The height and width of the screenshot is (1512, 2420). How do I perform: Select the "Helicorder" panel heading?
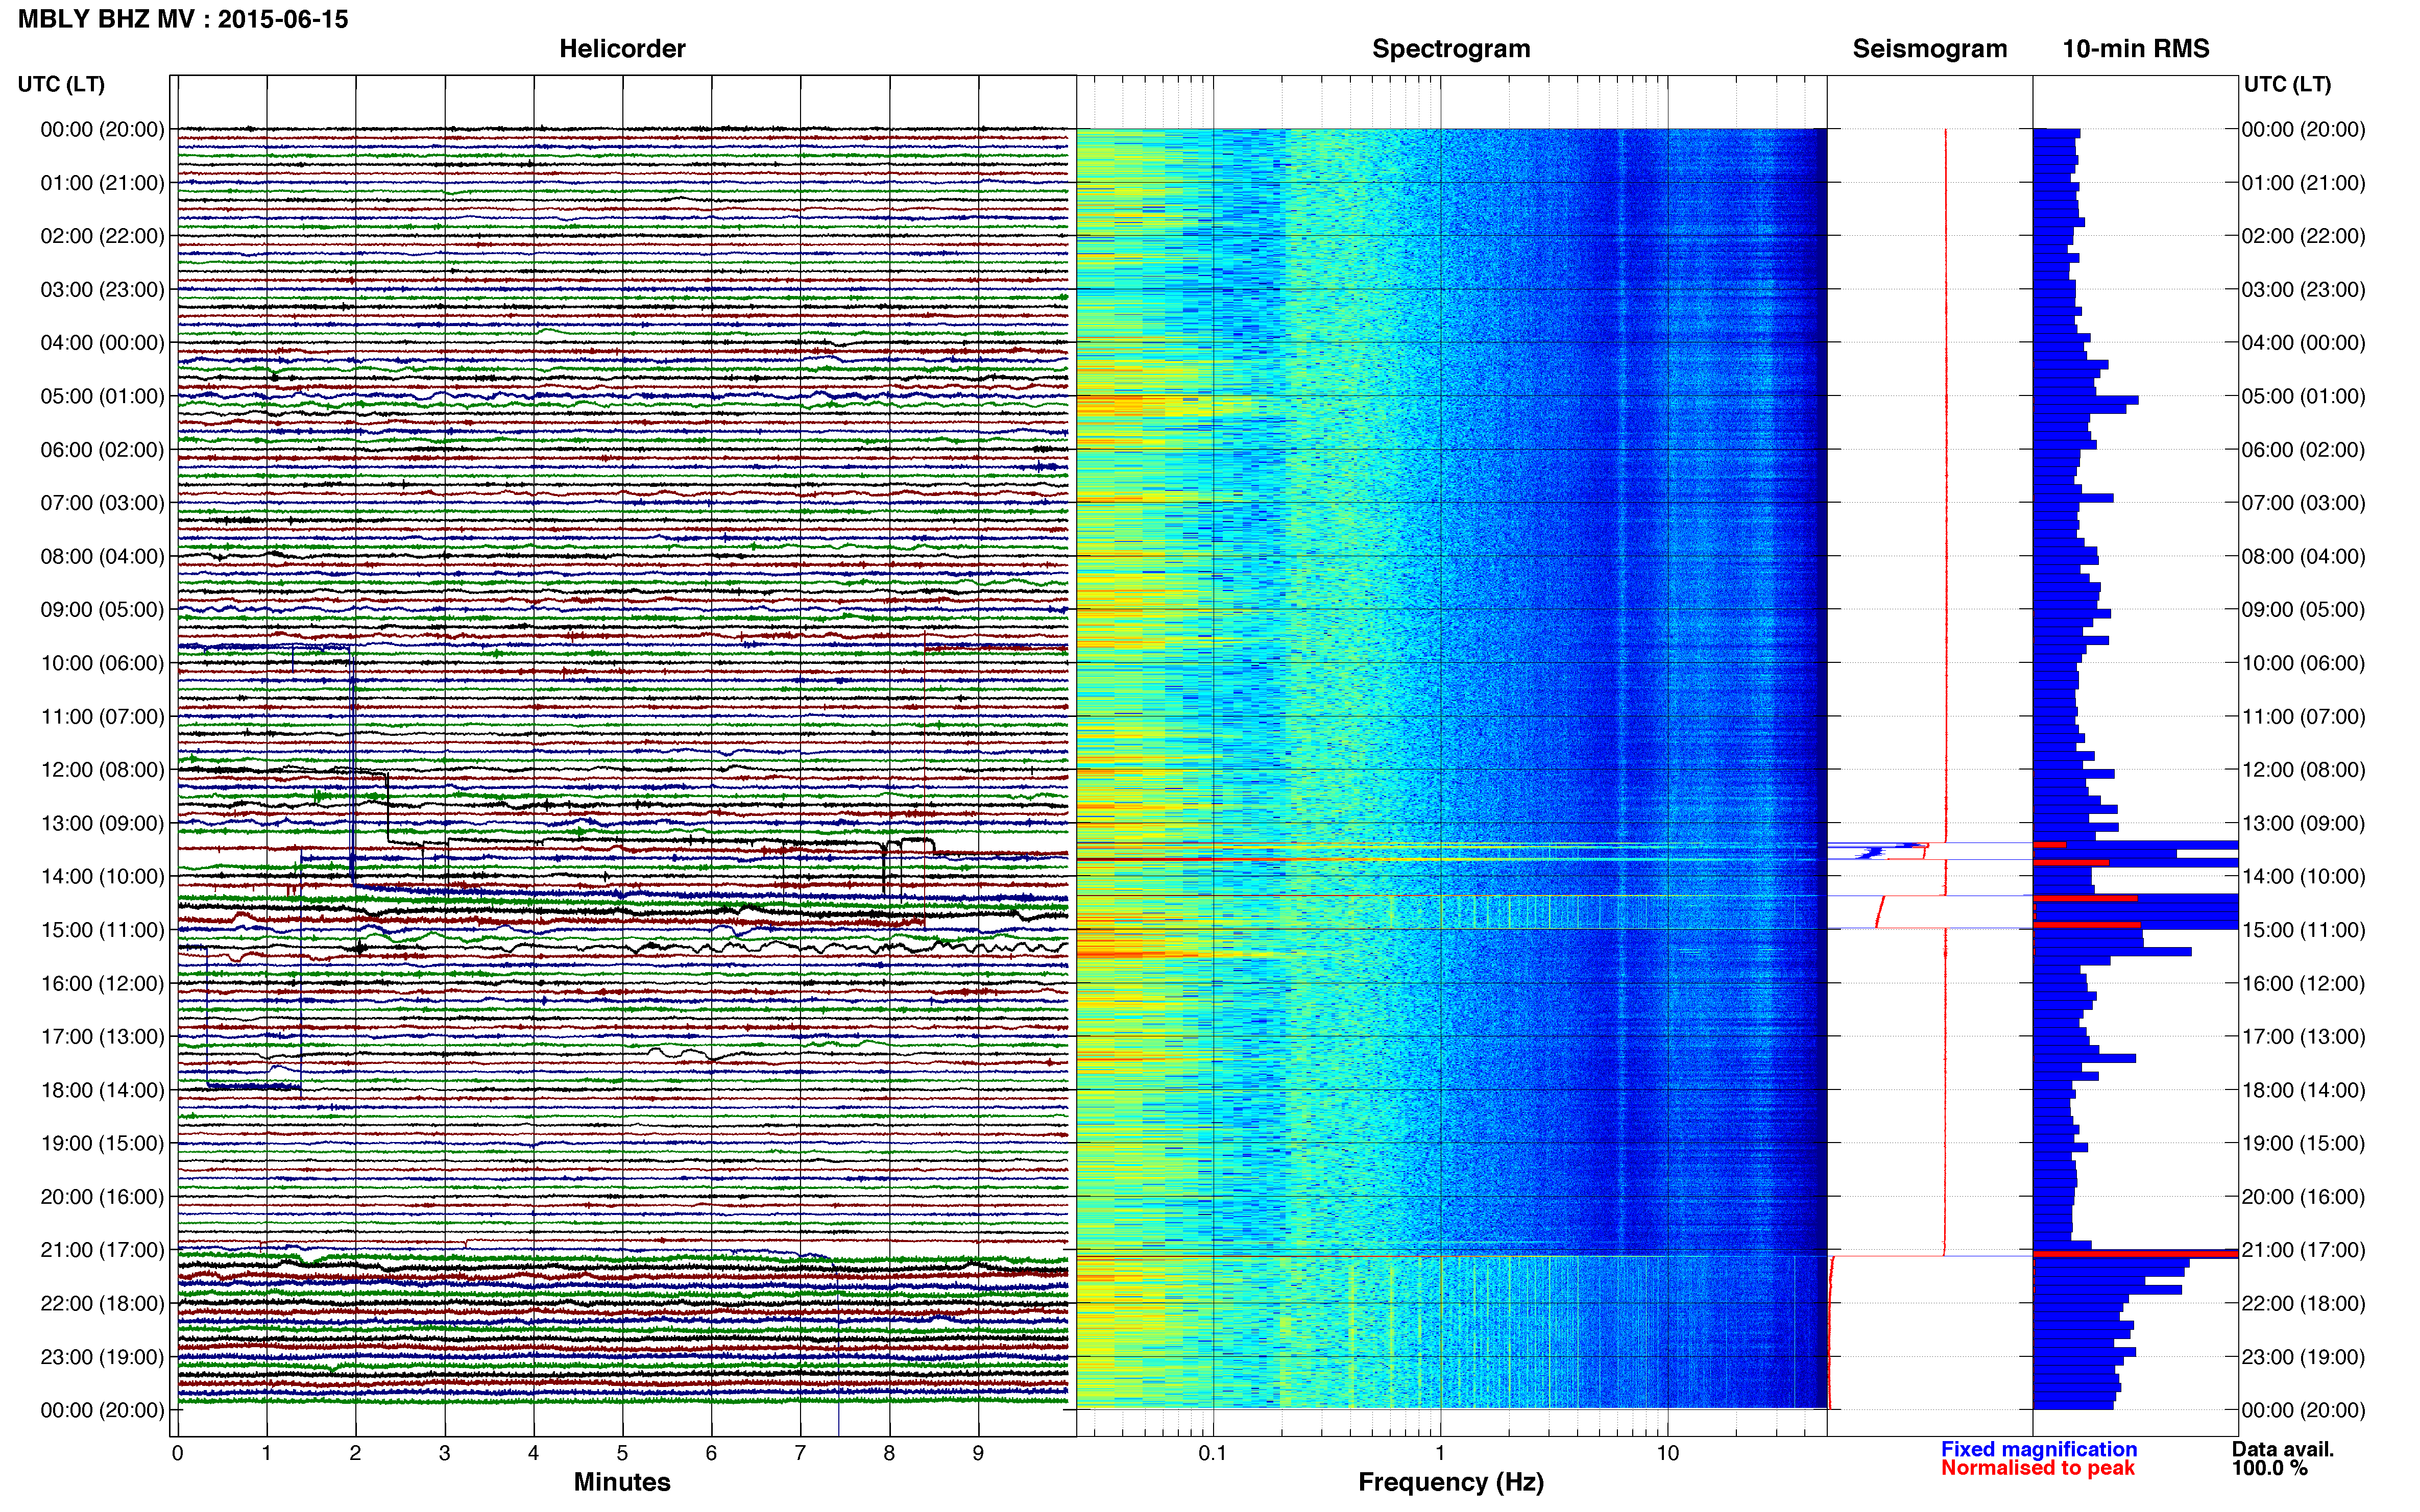coord(622,49)
